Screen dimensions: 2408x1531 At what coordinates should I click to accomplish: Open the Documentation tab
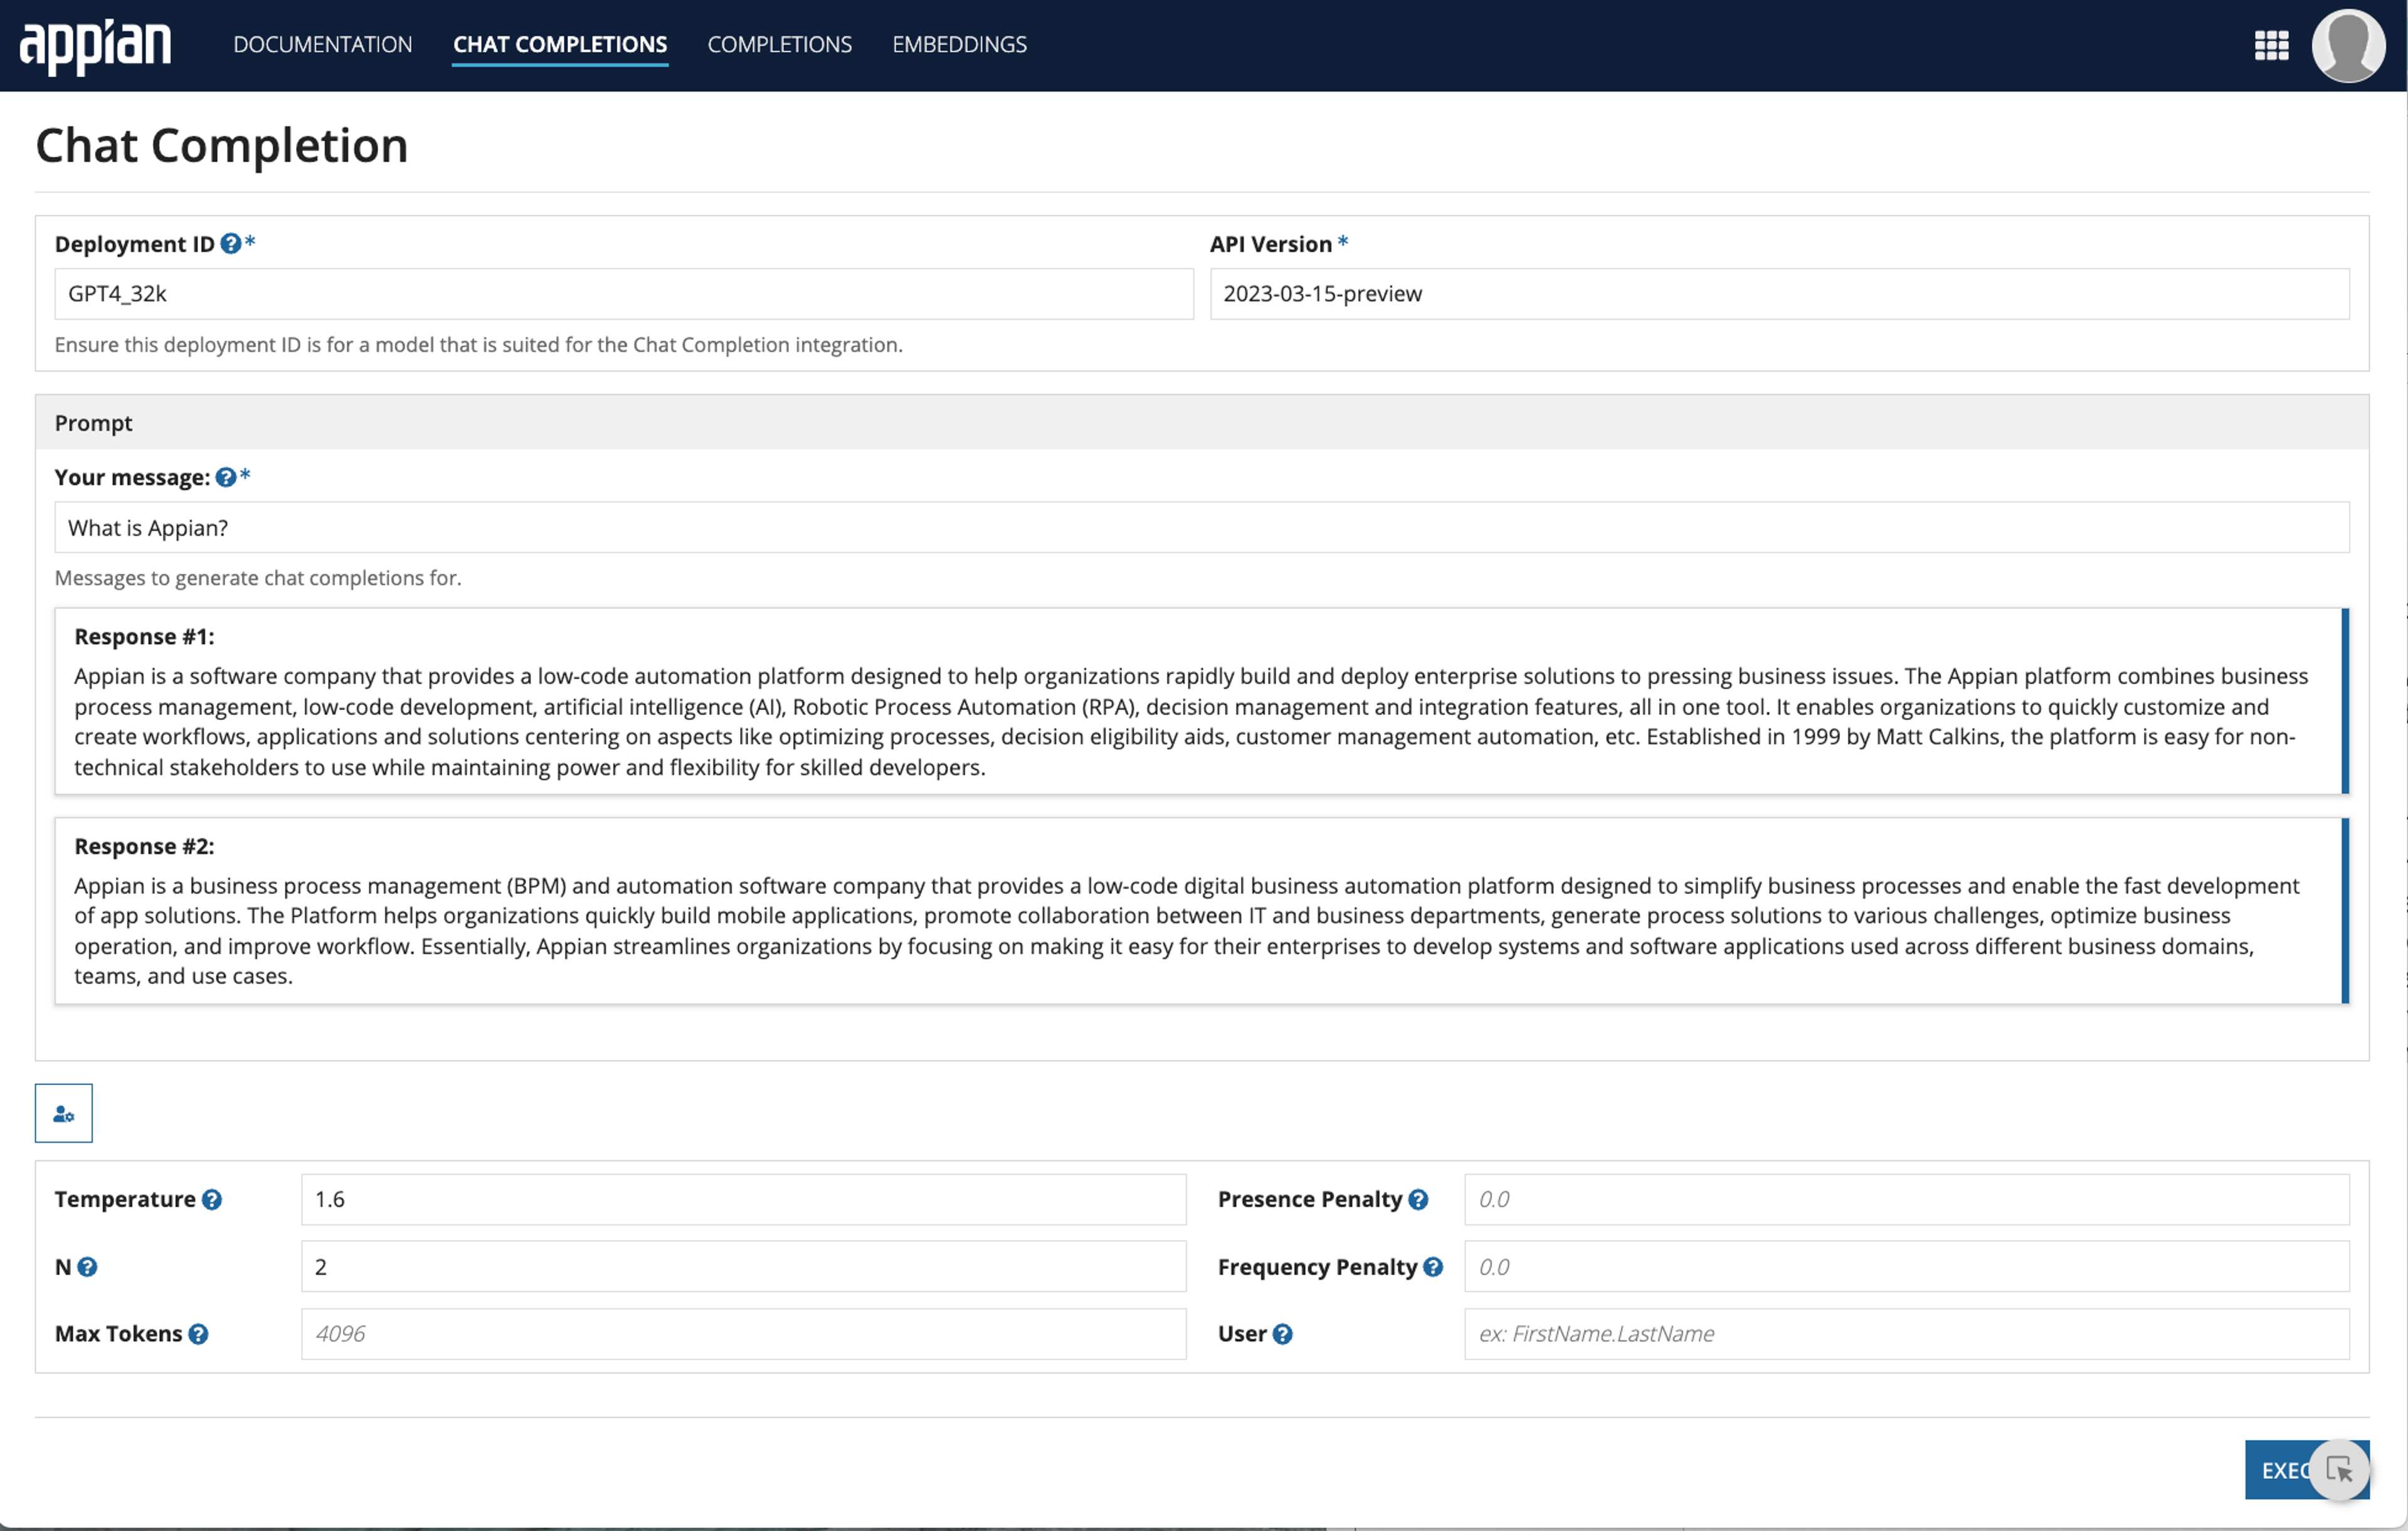(x=323, y=44)
